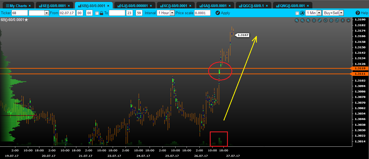Screen dimensions: 369x159
Task: Expand the Buy+Sell dropdown
Action: pos(333,13)
